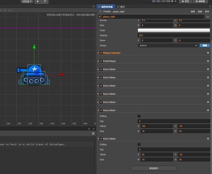
Task: Click the 3D toggle icon beside node name
Action: point(208,16)
